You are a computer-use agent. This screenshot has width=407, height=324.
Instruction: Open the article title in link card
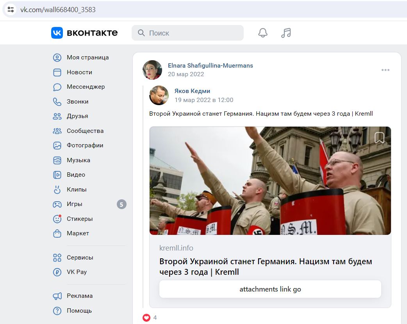[266, 267]
